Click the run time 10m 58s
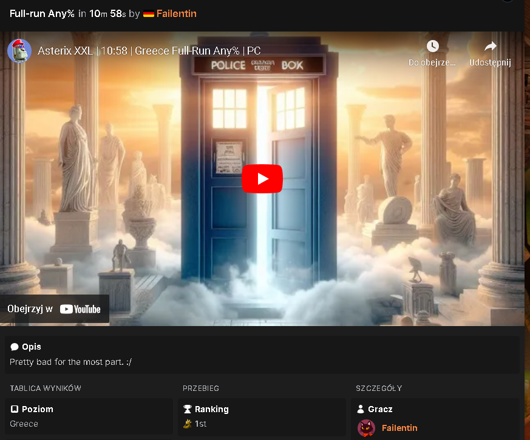530x440 pixels. 107,14
